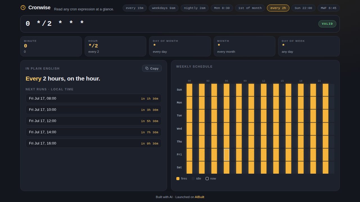
Task: Select the MINUTE field card
Action: 51,46
